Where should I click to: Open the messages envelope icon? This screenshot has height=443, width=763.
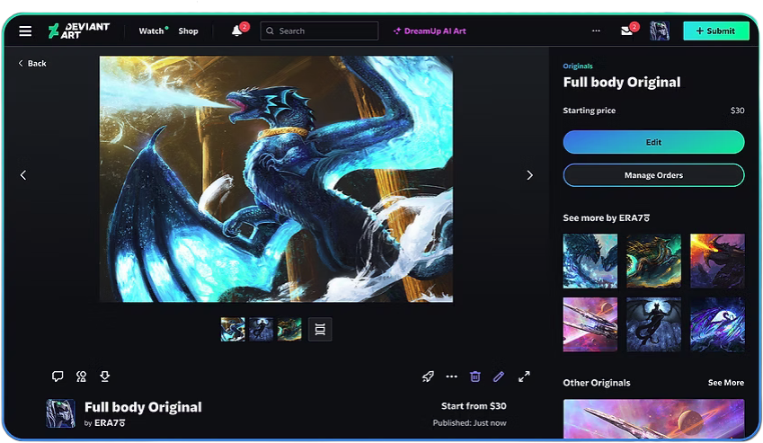tap(627, 31)
